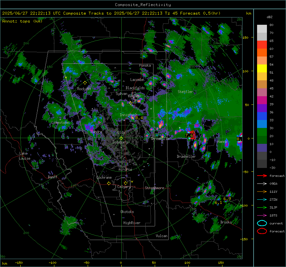
Task: Click the cyan 'current' ellipse legend icon
Action: click(262, 223)
